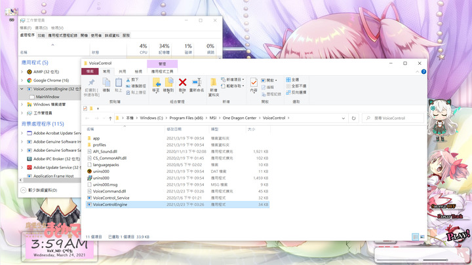
Task: Select the API_Sound.dll file
Action: 105,152
